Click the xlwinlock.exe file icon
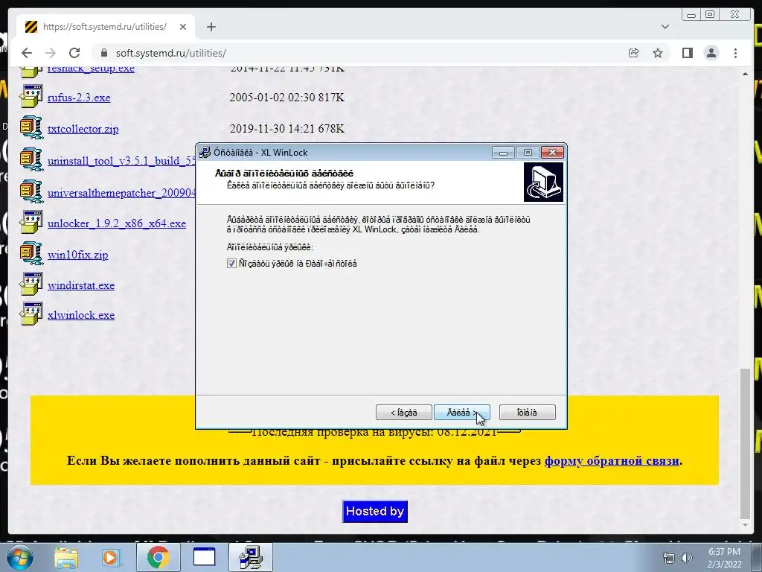Image resolution: width=762 pixels, height=572 pixels. click(x=31, y=314)
